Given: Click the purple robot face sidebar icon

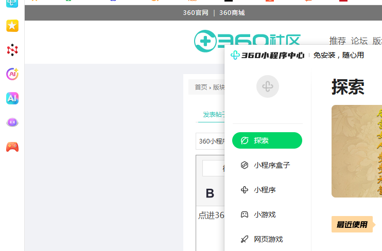Looking at the screenshot, I should (12, 122).
